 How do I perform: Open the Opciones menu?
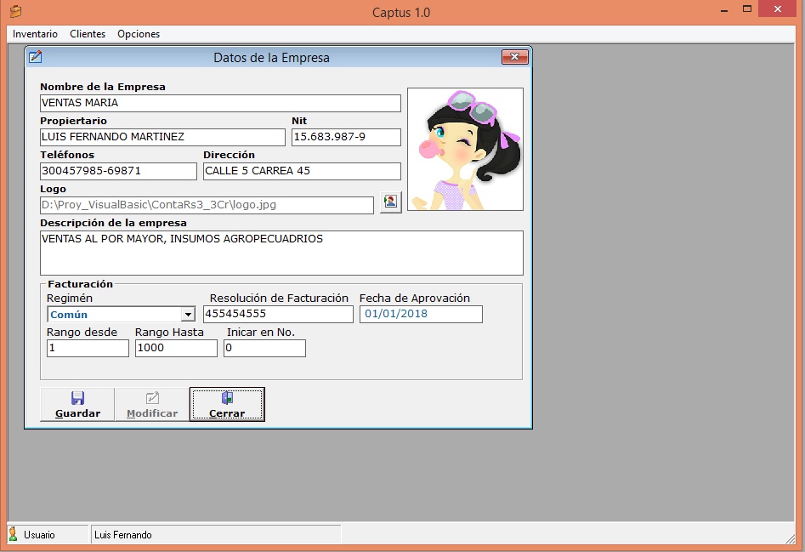139,34
